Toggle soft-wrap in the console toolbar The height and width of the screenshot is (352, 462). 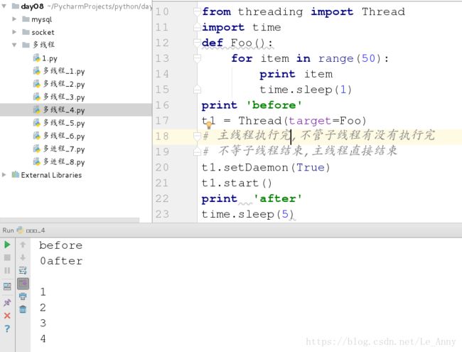tap(23, 270)
